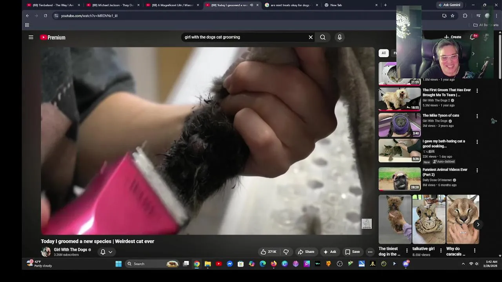Open the tiniest dog Short
Screen dimensions: 502x282
point(395,219)
